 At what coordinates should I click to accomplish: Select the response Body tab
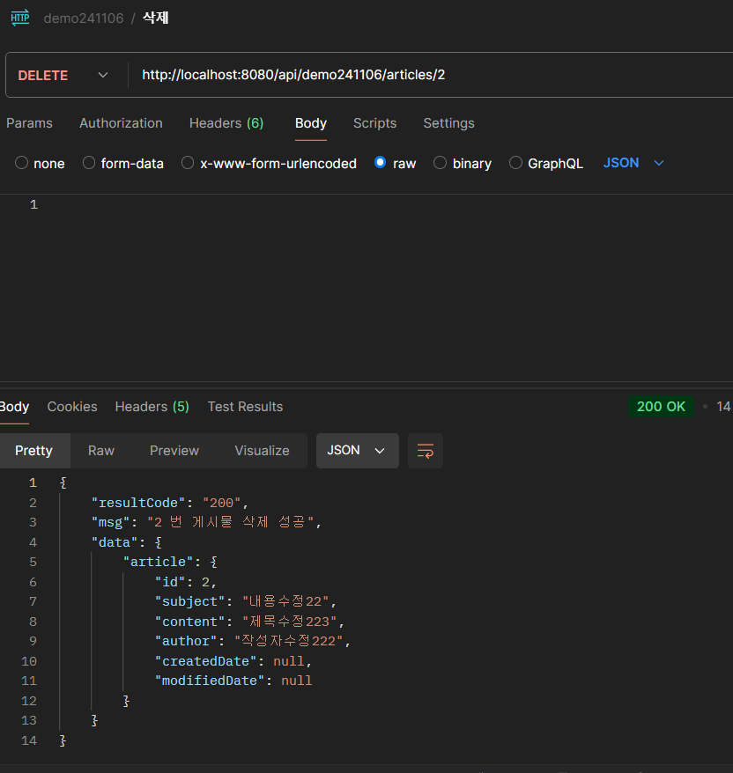[x=14, y=407]
